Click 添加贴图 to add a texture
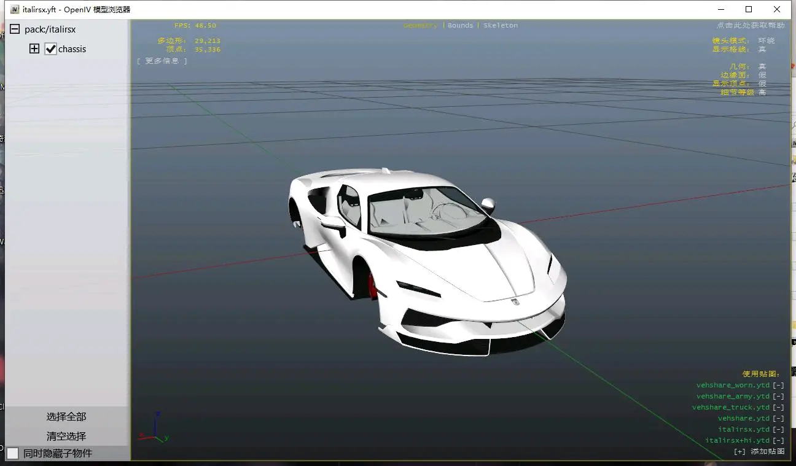Image resolution: width=796 pixels, height=466 pixels. (759, 451)
